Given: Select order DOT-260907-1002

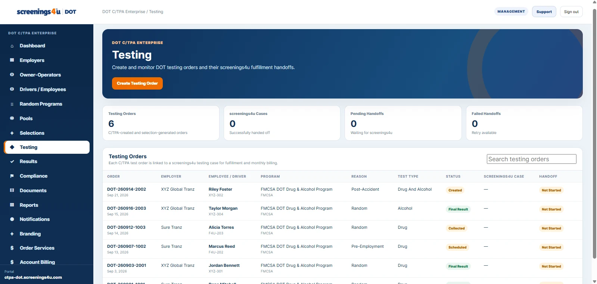Looking at the screenshot, I should [x=127, y=246].
